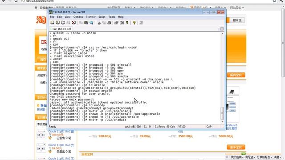This screenshot has height=160, width=285.
Task: Click the orange button below 5000.00元 price in browser
Action: click(236, 147)
